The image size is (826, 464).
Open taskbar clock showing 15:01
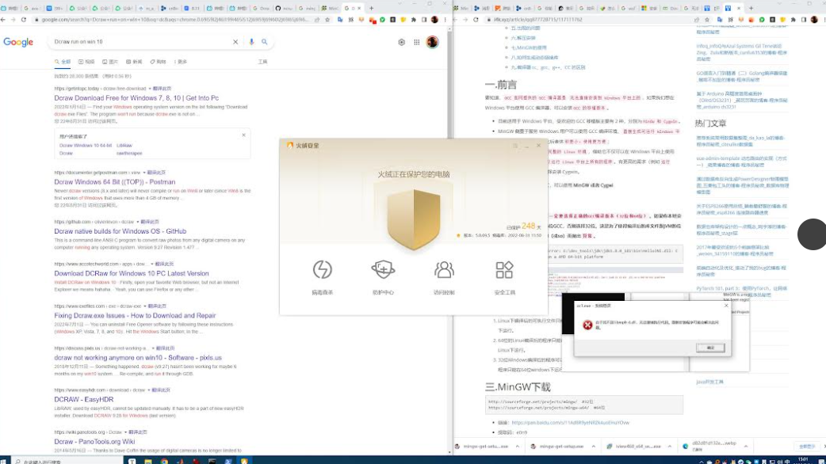tap(803, 460)
